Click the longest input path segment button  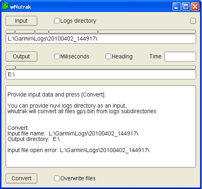point(147,32)
